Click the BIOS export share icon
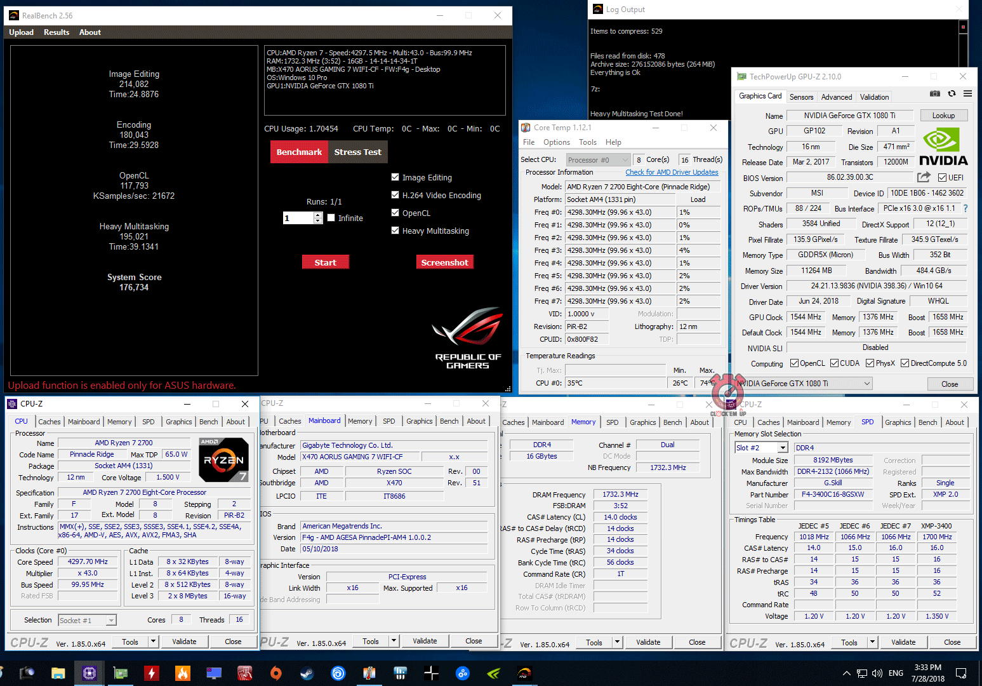The width and height of the screenshot is (982, 686). 924,177
